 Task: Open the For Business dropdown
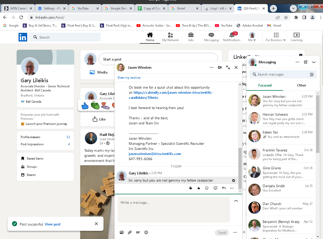[x=276, y=37]
